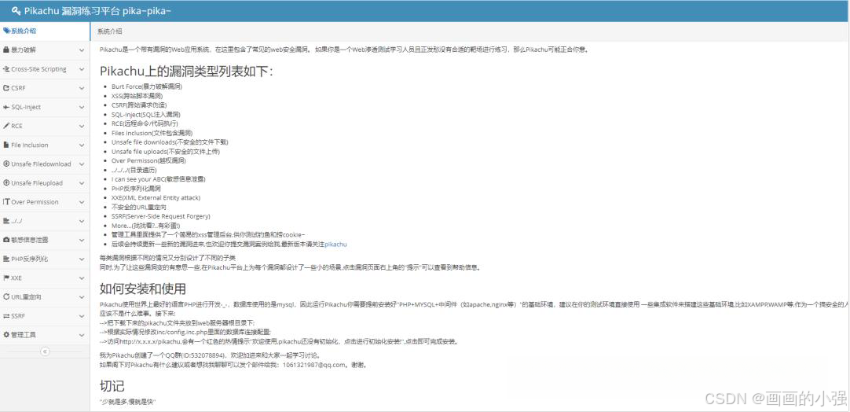The image size is (850, 412).
Task: Click Unsafe file downloads list item
Action: click(x=170, y=142)
